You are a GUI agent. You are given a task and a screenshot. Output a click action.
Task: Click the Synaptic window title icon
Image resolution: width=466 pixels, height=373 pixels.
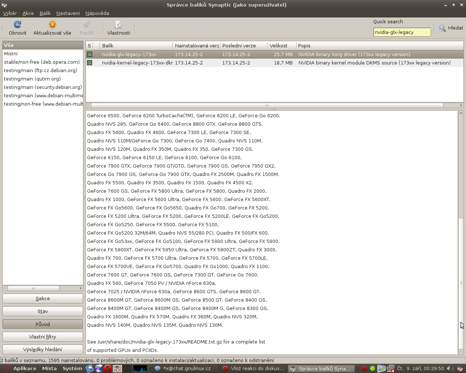click(4, 5)
